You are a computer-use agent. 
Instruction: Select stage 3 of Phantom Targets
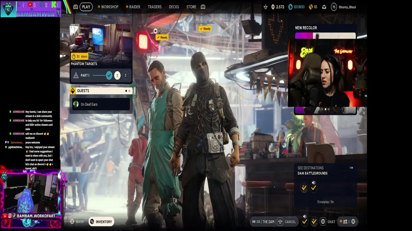[126, 75]
